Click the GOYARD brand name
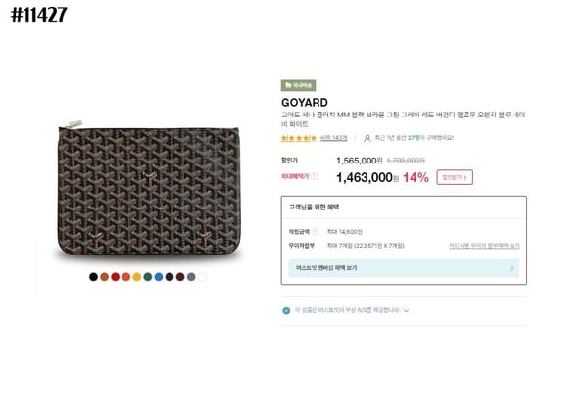 pyautogui.click(x=304, y=102)
